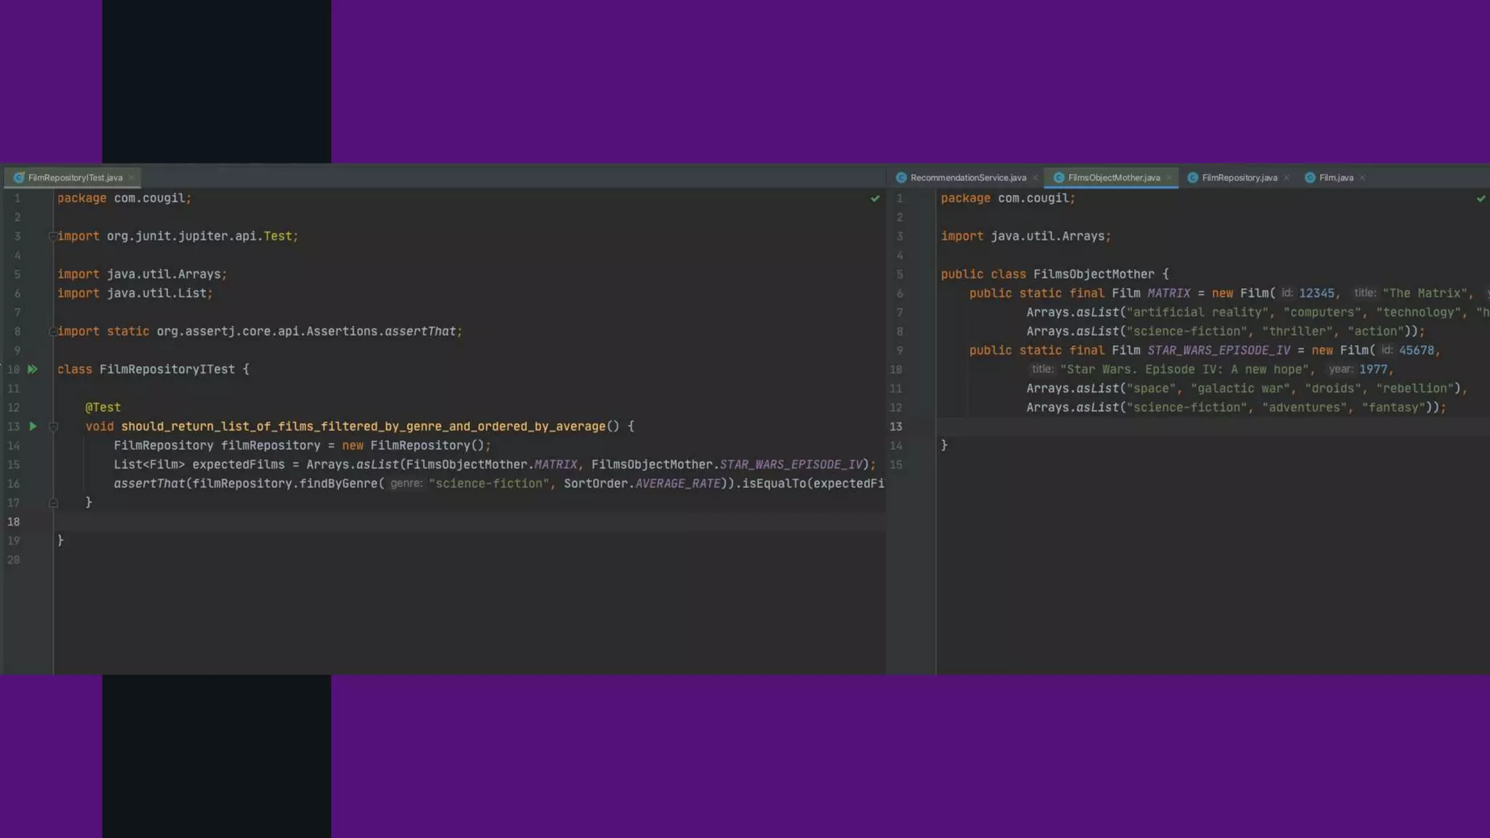Click line number 18 in left editor gutter
The width and height of the screenshot is (1490, 838).
point(14,522)
